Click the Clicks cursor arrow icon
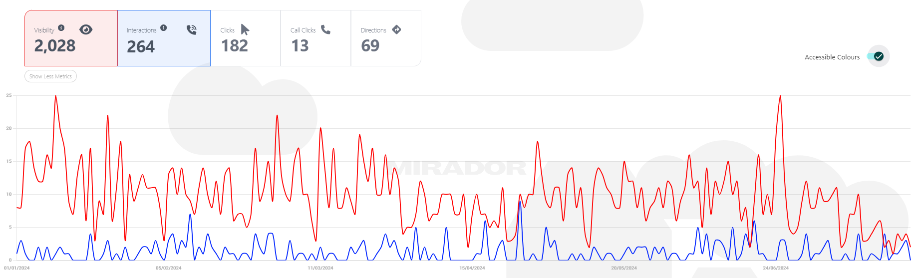 point(245,29)
